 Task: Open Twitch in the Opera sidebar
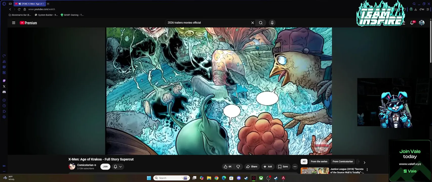[x=4, y=81]
